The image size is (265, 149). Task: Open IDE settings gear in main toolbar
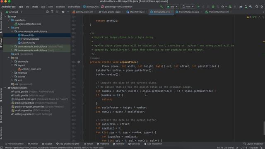[x=262, y=7]
